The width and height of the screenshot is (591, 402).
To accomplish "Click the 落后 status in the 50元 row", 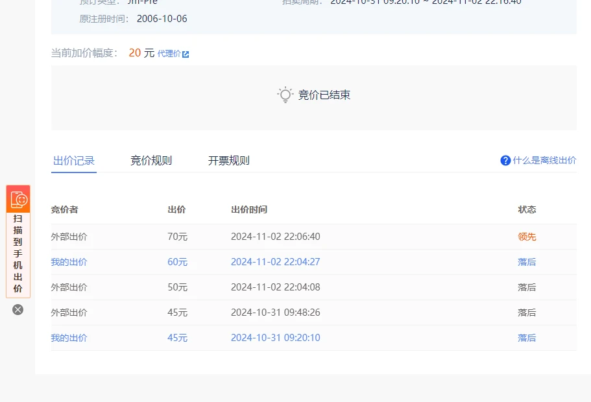I will click(x=527, y=287).
